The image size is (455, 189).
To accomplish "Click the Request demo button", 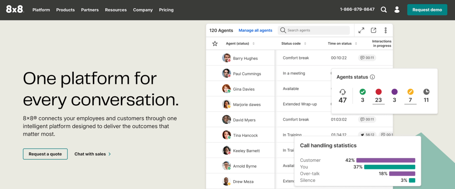I will 427,10.
